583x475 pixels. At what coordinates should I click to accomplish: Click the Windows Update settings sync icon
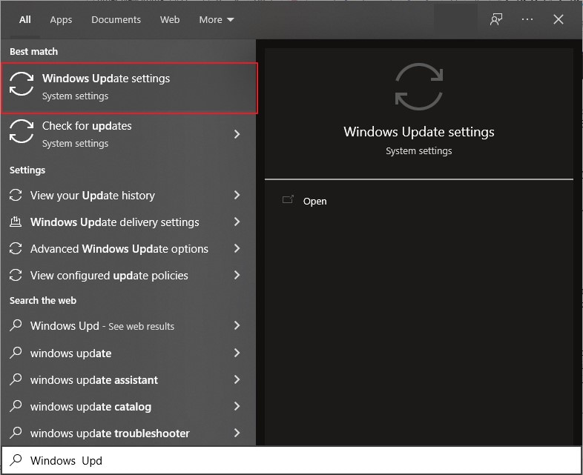[22, 86]
